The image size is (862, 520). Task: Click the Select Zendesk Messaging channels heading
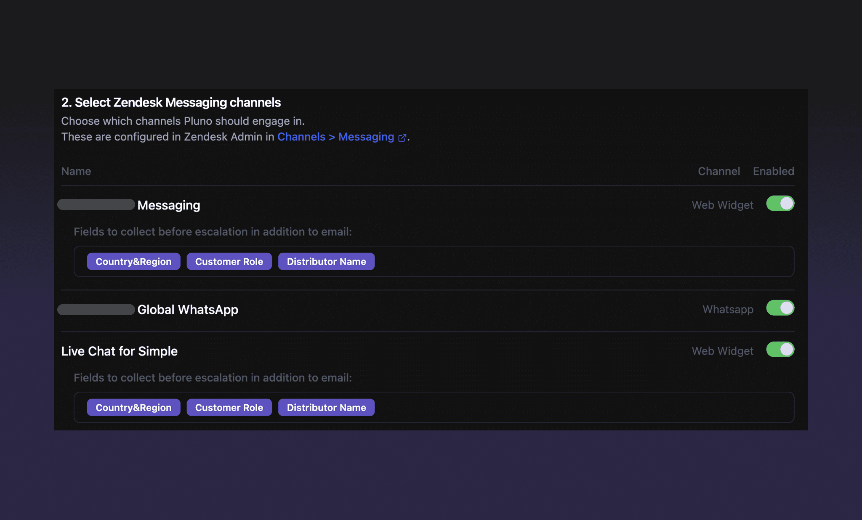pos(171,102)
